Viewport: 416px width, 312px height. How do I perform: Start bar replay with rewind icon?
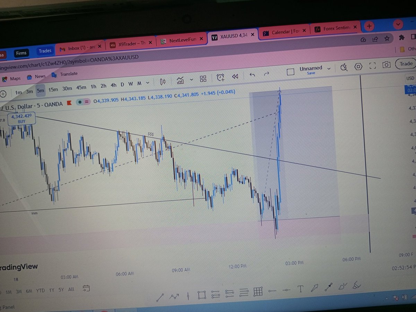[x=235, y=76]
